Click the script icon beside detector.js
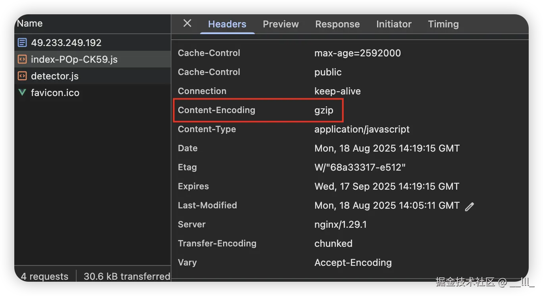 tap(22, 76)
